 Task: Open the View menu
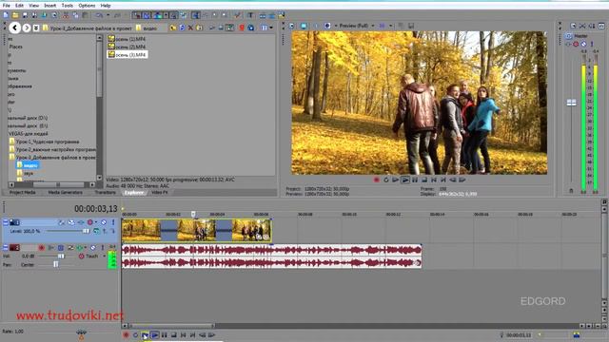tap(34, 6)
